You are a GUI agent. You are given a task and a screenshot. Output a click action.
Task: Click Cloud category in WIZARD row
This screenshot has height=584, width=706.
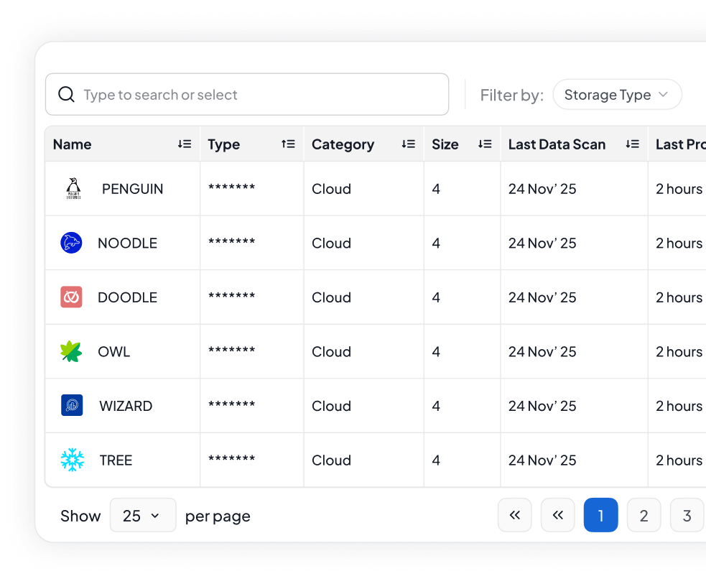tap(331, 406)
